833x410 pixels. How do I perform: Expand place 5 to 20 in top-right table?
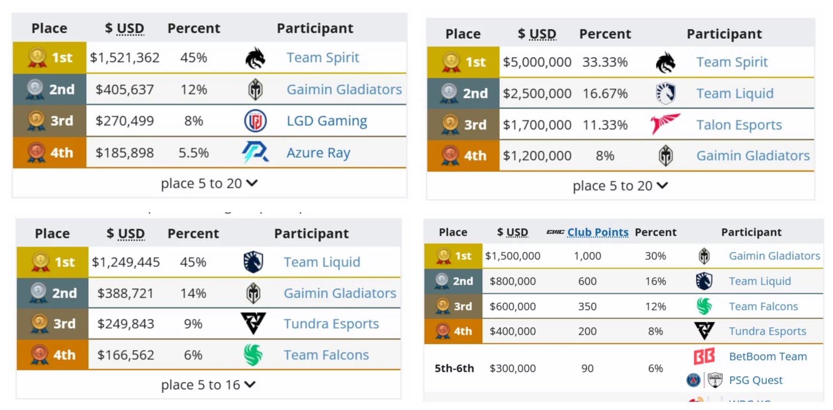pos(620,185)
